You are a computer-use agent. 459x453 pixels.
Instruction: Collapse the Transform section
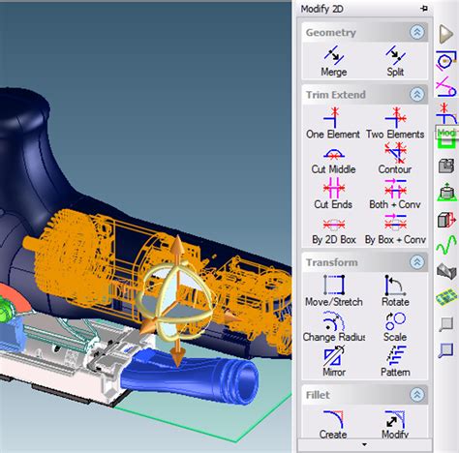(417, 262)
